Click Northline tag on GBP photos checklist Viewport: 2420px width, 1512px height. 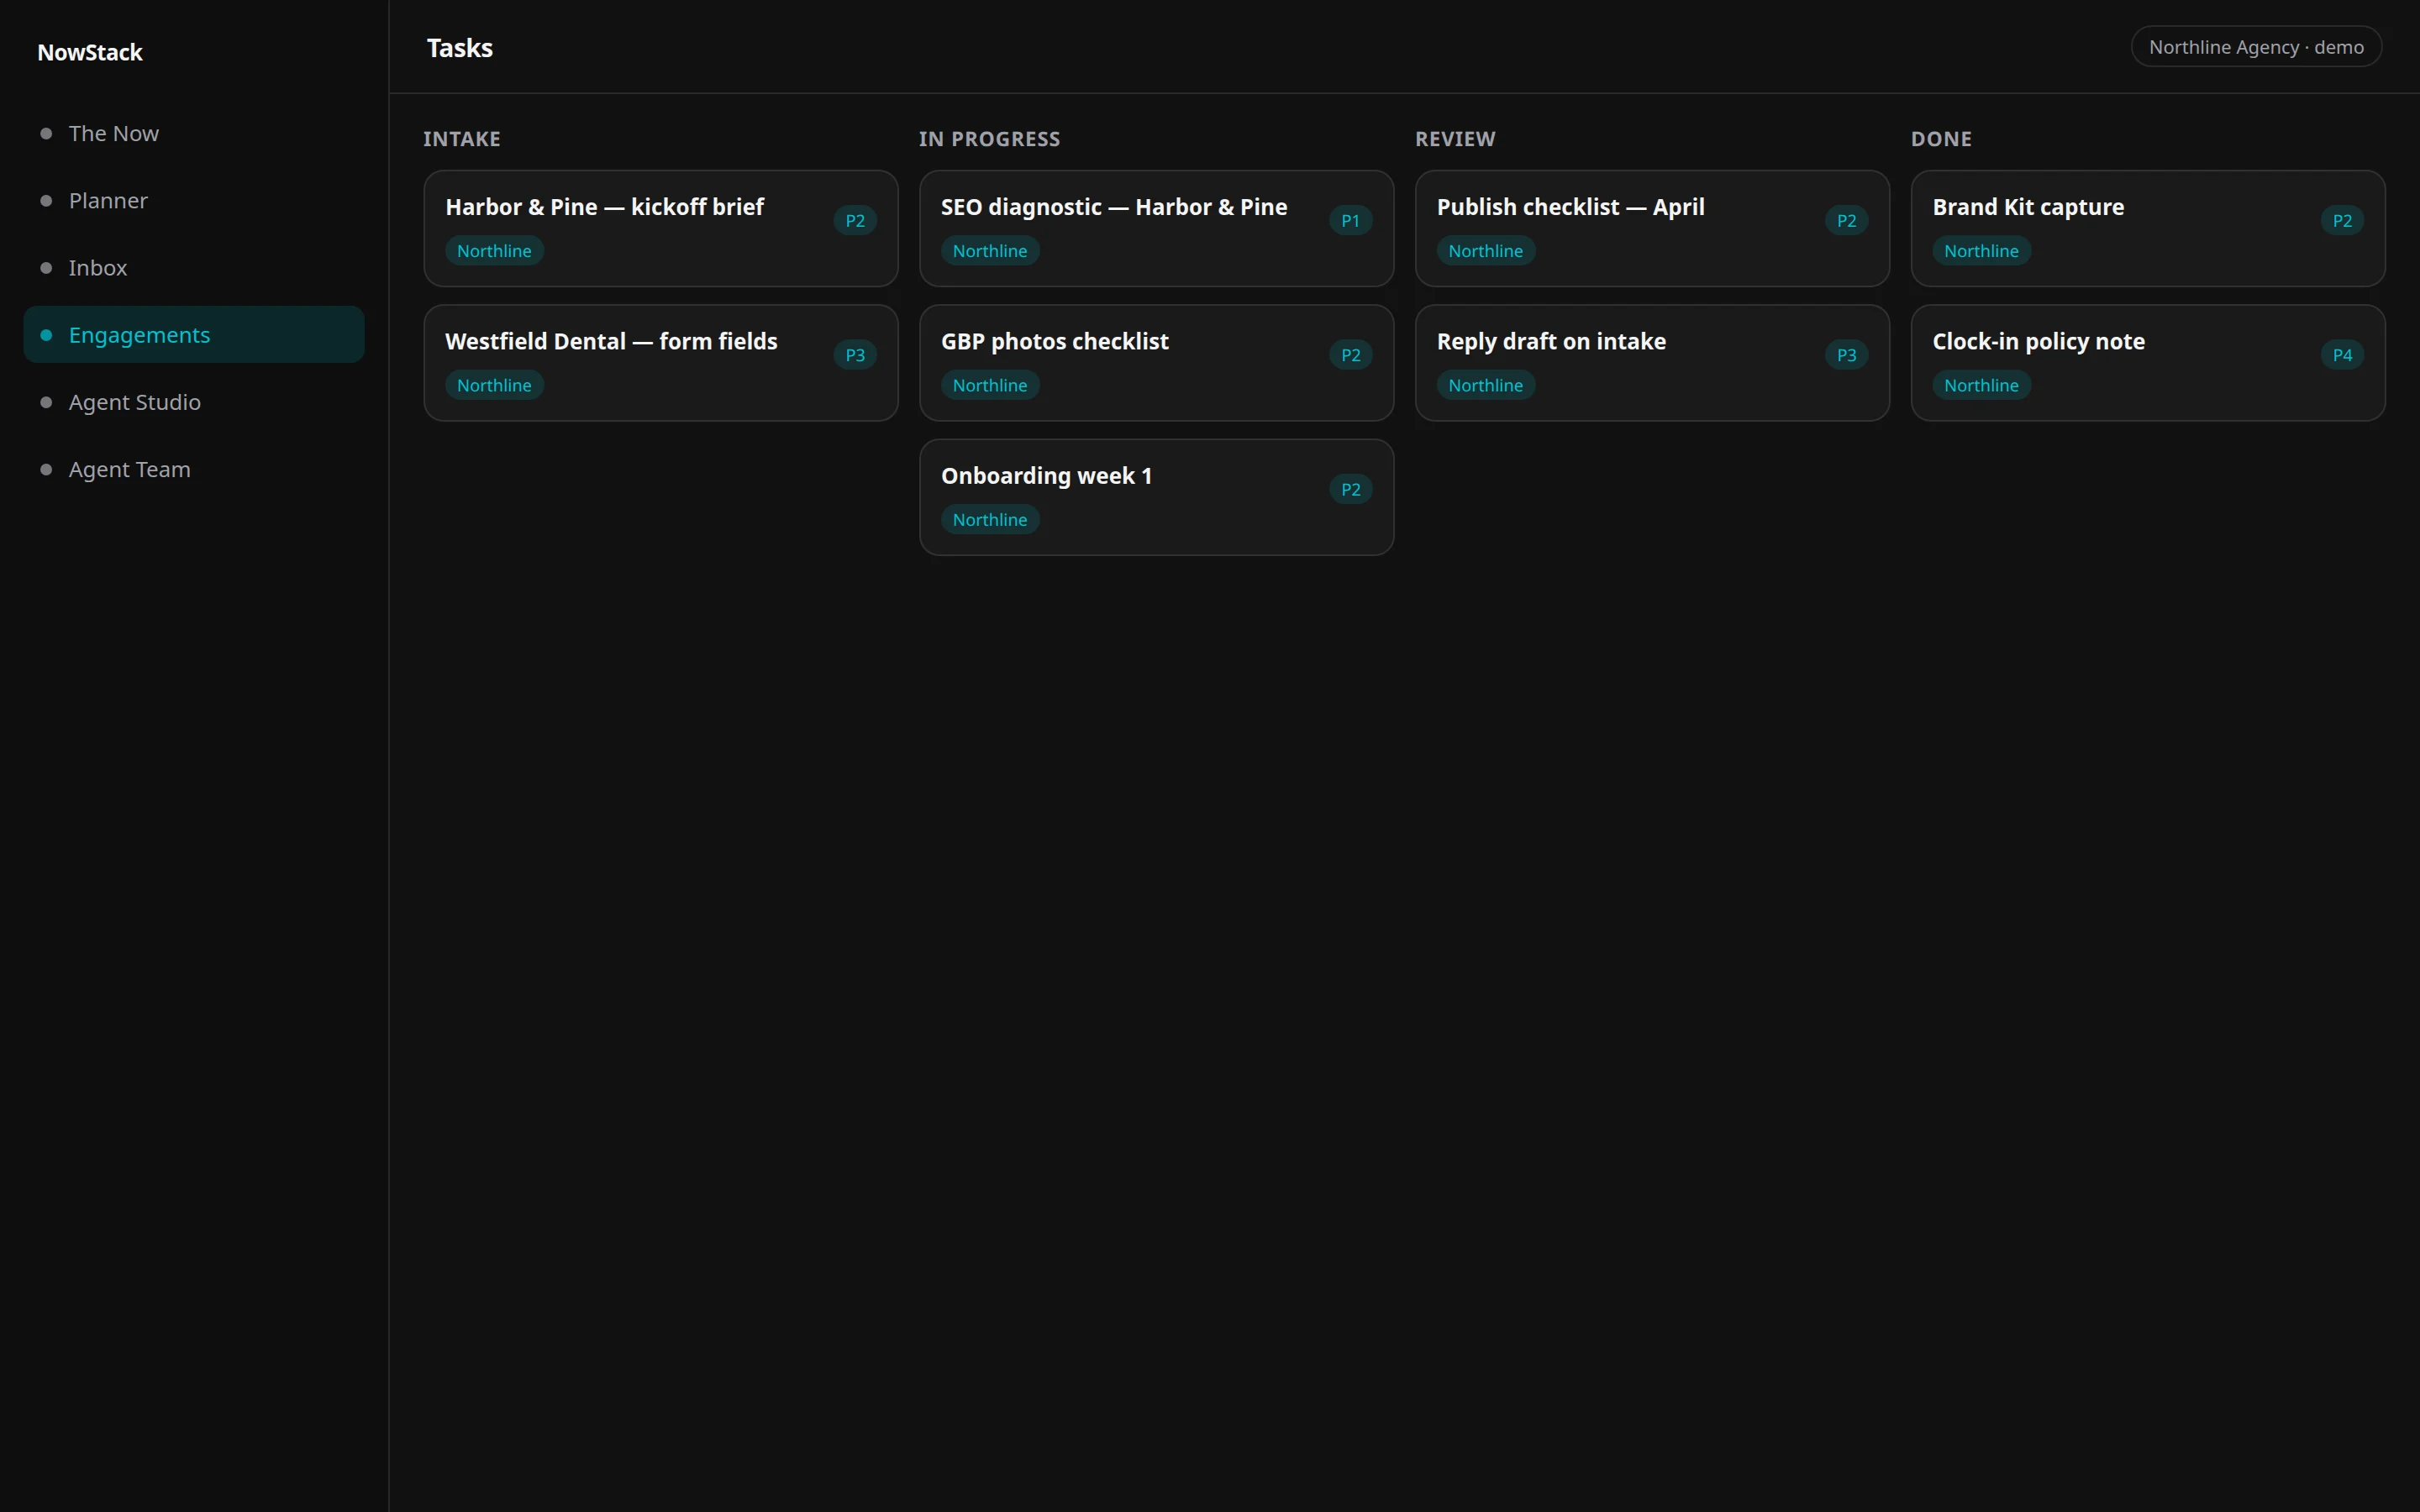click(x=990, y=385)
